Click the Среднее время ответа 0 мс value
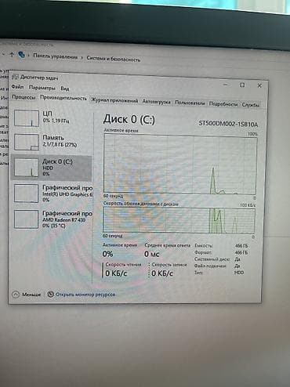 click(x=152, y=254)
